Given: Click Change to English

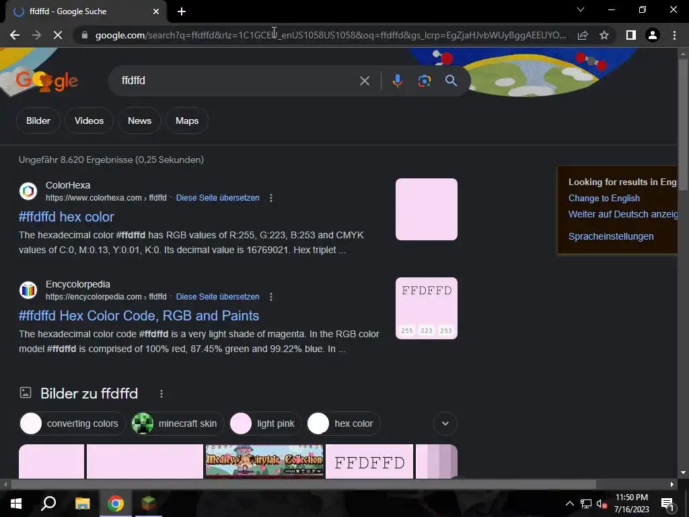Looking at the screenshot, I should pyautogui.click(x=604, y=199).
